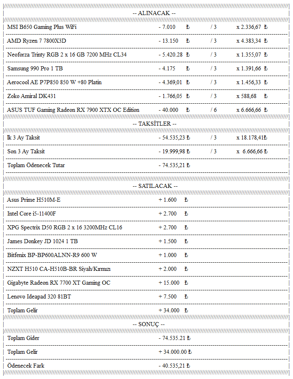293x379 pixels.
Task: Click the Aerocool AE P7P850 installment 1.456,33
Action: click(x=252, y=83)
